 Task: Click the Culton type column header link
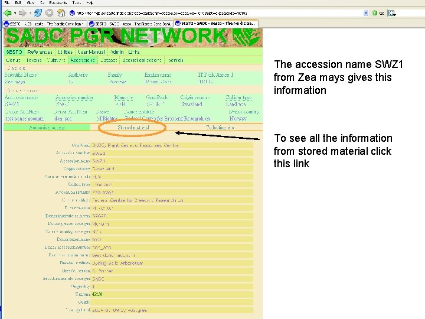[x=238, y=97]
